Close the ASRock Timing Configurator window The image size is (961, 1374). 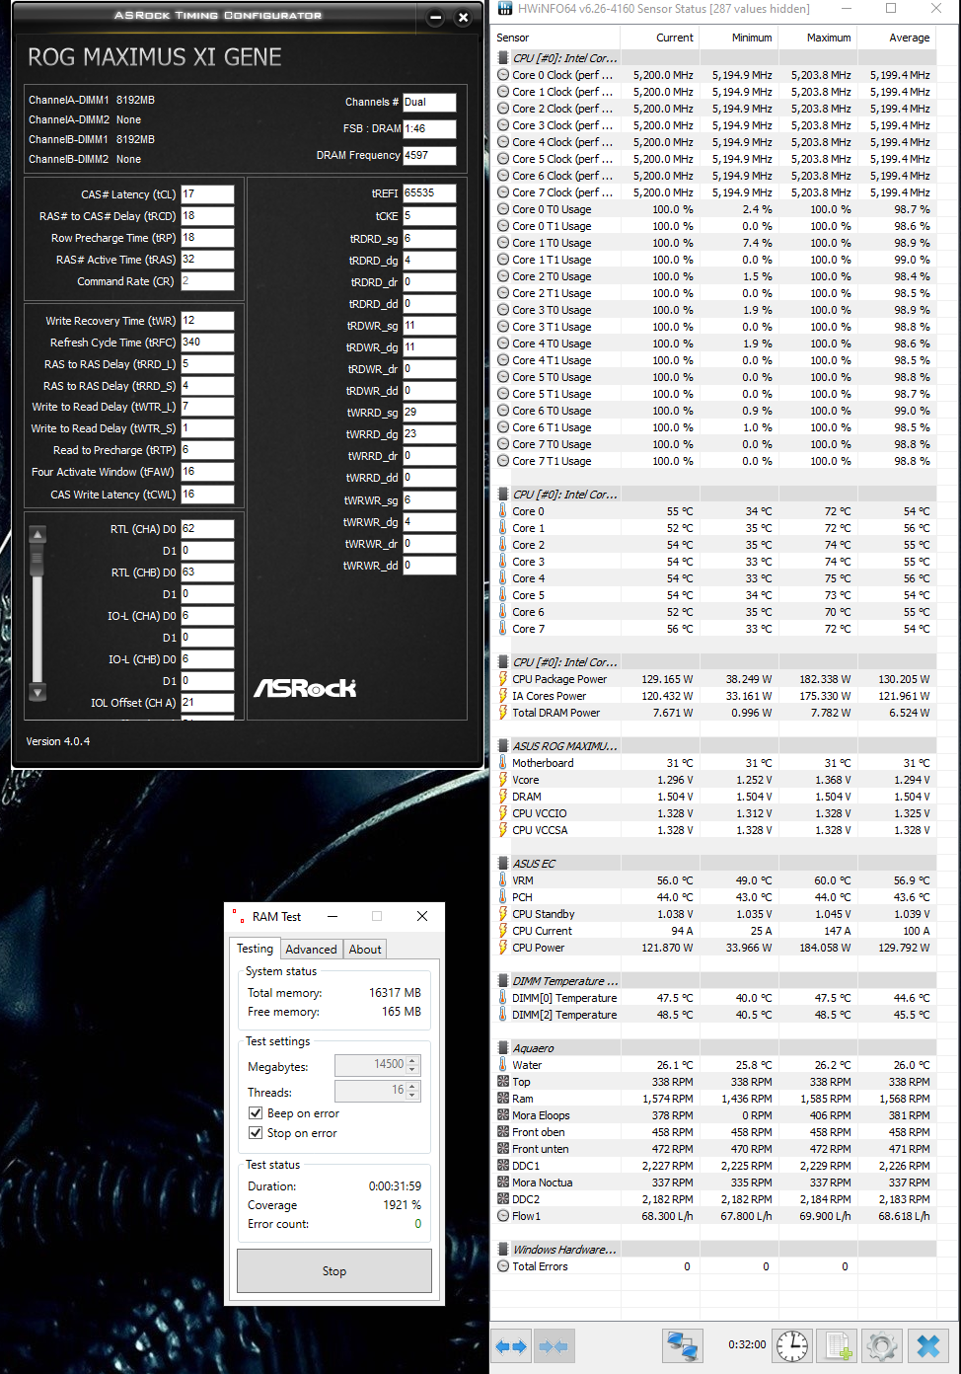(x=463, y=17)
